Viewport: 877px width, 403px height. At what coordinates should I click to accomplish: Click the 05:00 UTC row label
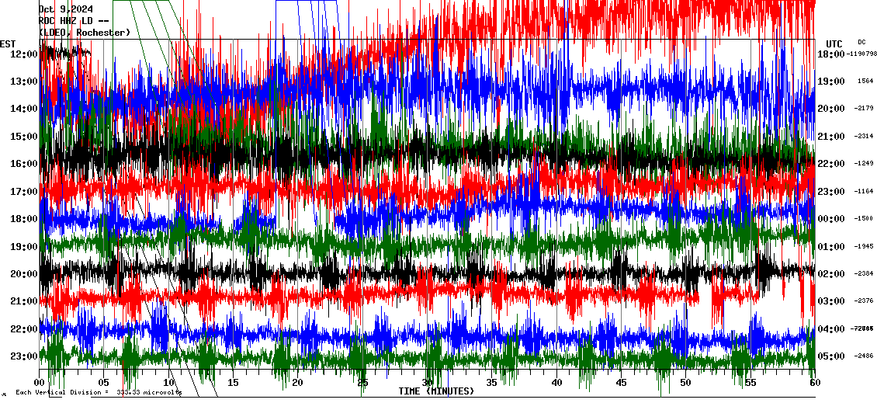coord(830,356)
